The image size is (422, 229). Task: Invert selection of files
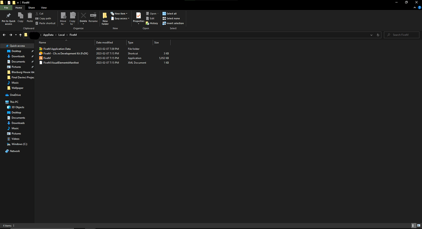[x=173, y=23]
